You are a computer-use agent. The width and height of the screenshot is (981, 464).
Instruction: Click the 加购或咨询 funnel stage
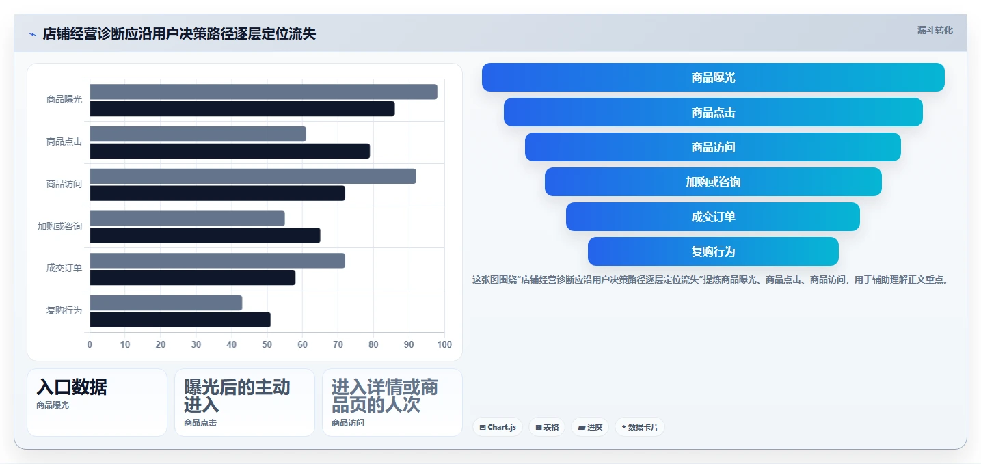click(x=713, y=182)
